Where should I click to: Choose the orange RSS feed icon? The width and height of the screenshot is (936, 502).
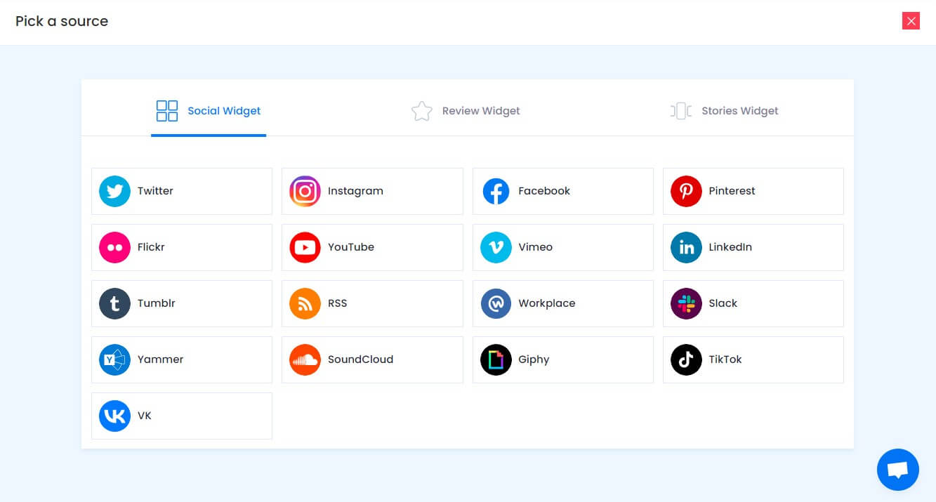[x=305, y=303]
